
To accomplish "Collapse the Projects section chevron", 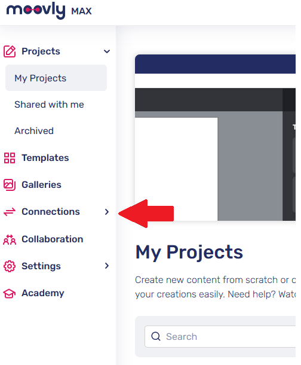I will click(x=106, y=51).
